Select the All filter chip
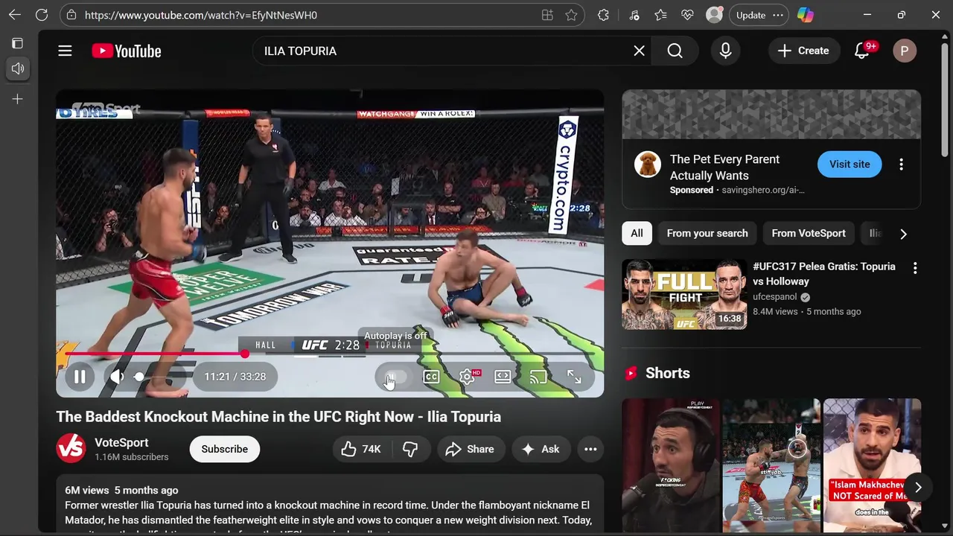The image size is (953, 536). click(637, 233)
